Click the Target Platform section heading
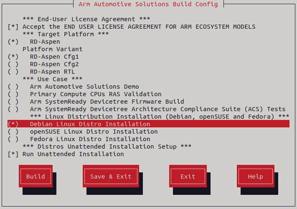297x209 pixels. tap(66, 34)
